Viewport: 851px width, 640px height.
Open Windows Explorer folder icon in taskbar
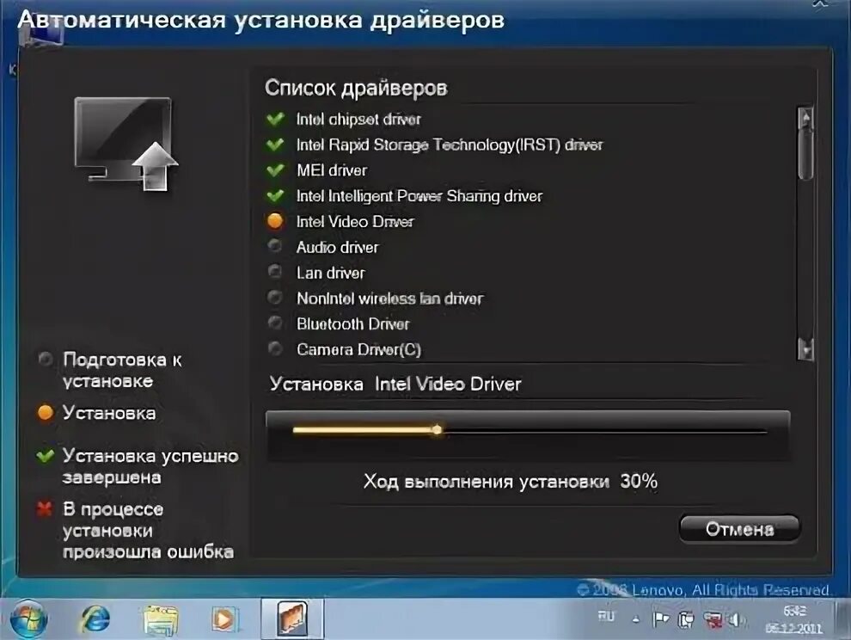[x=160, y=620]
